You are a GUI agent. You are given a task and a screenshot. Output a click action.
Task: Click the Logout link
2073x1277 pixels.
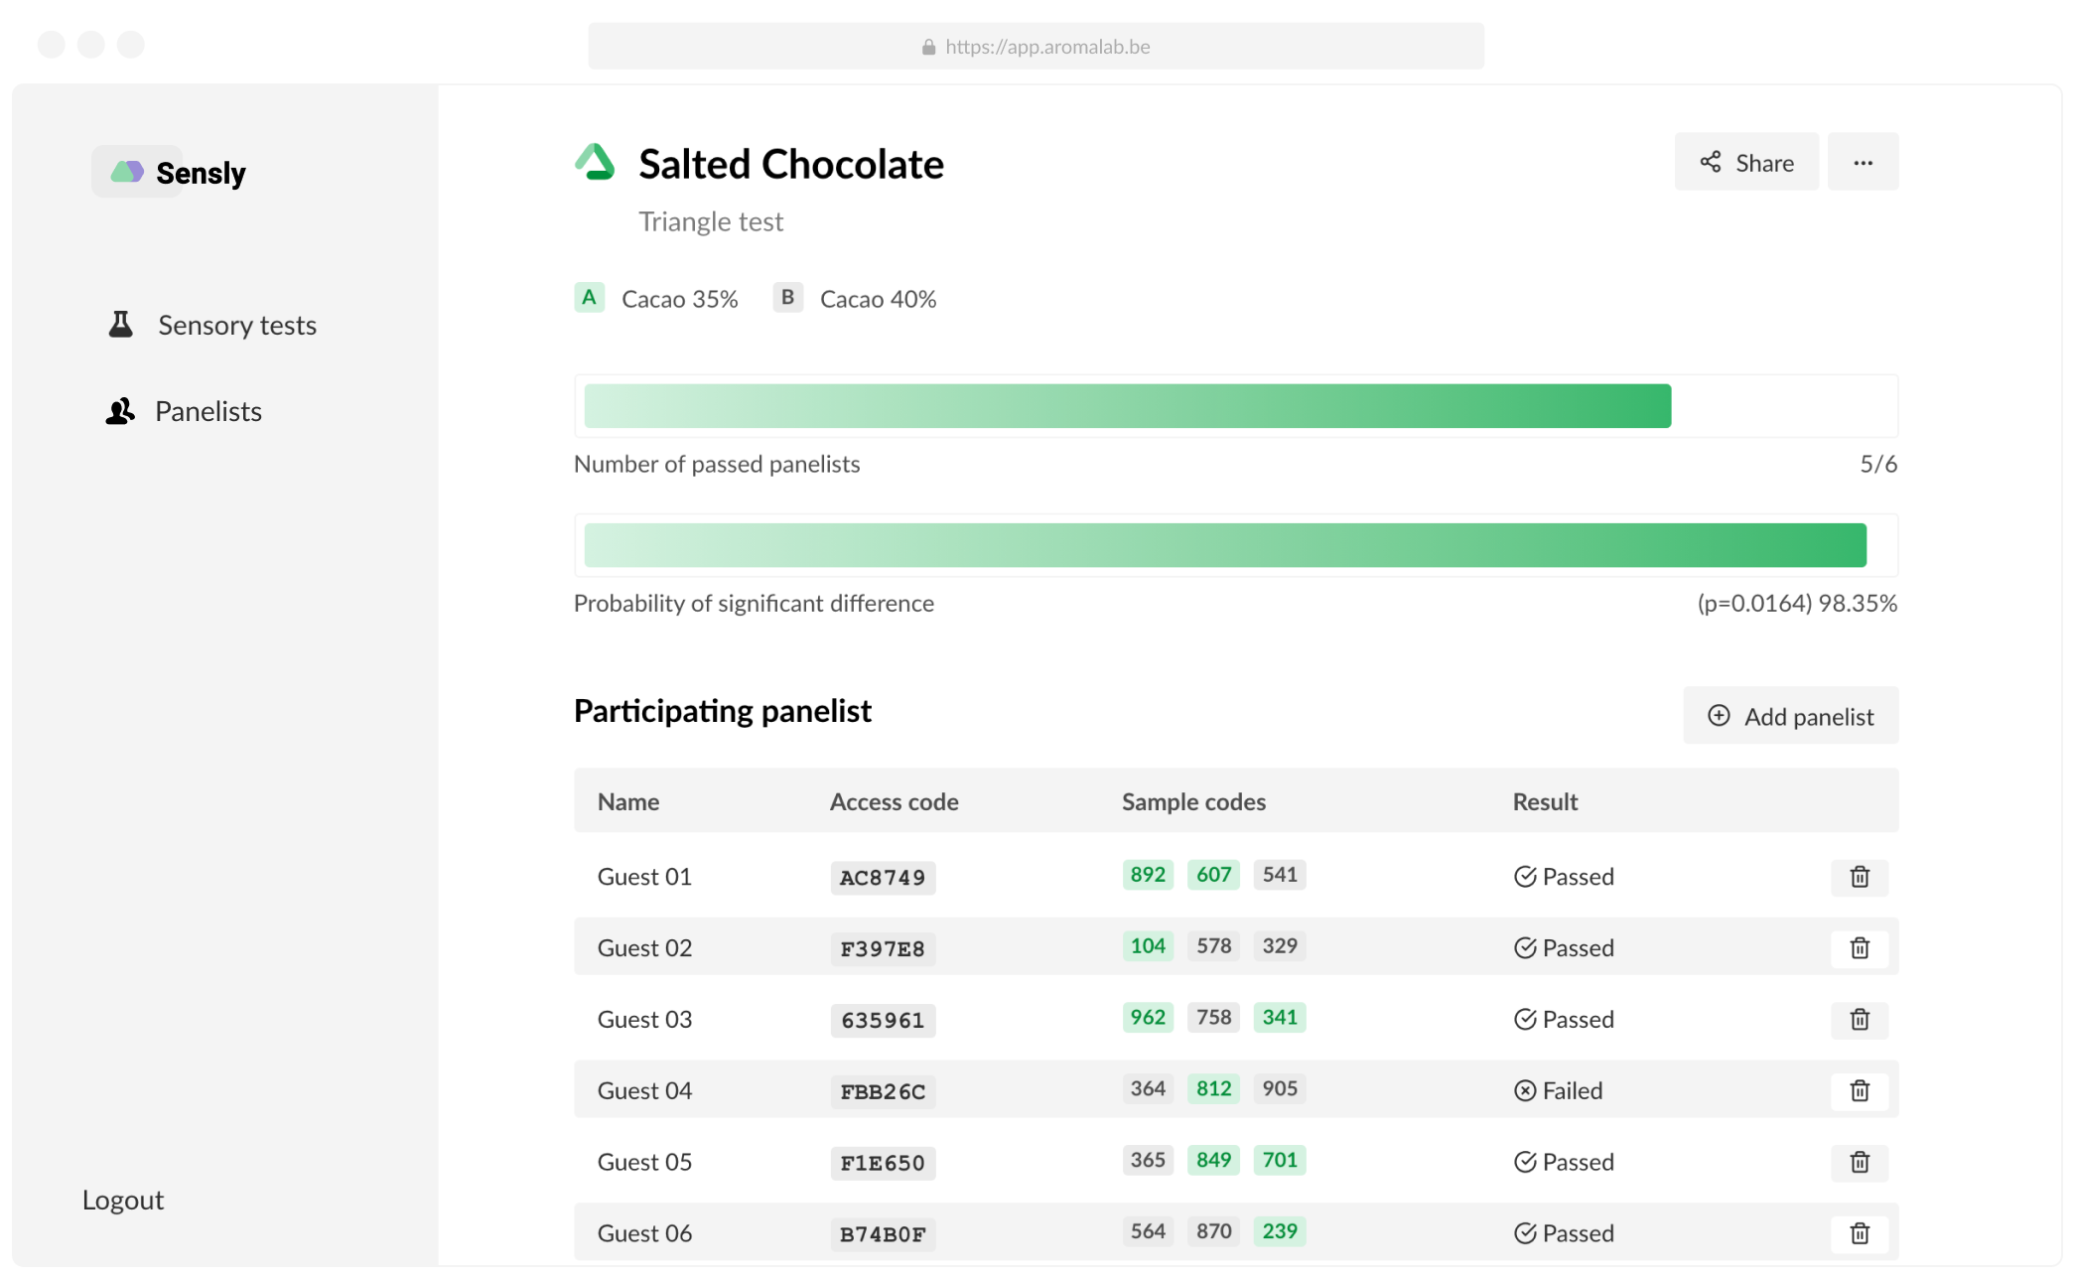122,1199
